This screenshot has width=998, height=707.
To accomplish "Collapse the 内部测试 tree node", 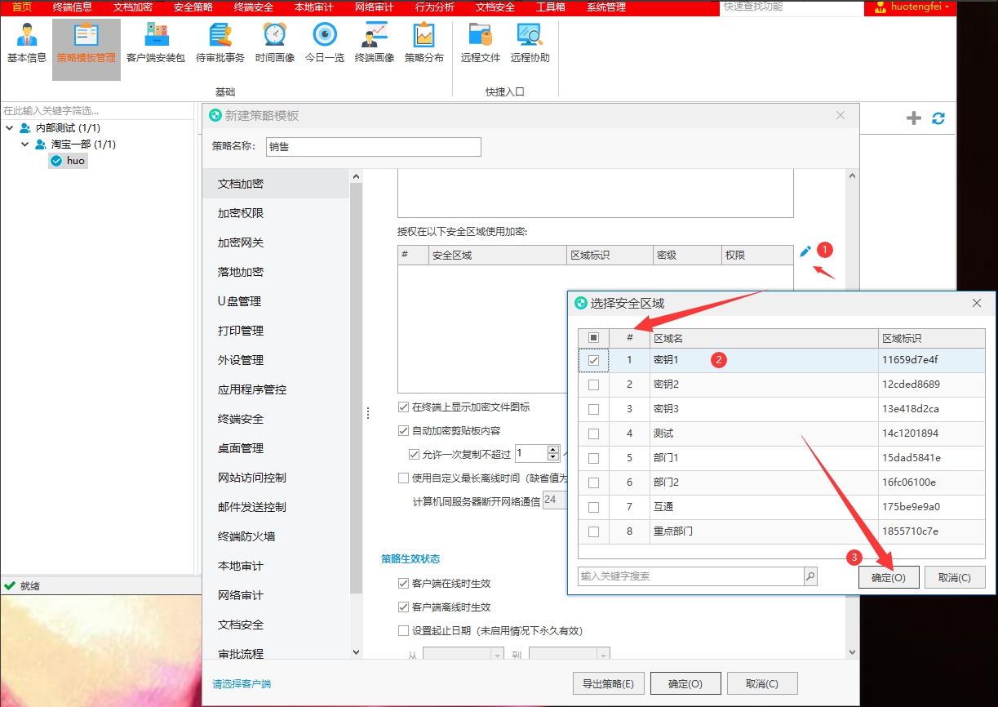I will (x=9, y=128).
